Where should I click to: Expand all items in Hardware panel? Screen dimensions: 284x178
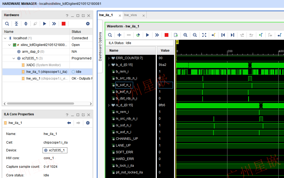(x=26, y=24)
